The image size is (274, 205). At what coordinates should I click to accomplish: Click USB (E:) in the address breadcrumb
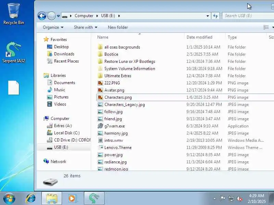[x=108, y=16]
